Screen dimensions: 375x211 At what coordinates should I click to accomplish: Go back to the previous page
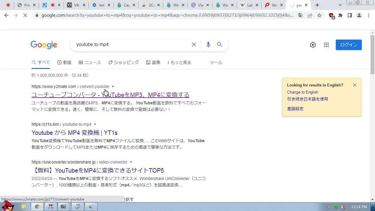click(6, 15)
